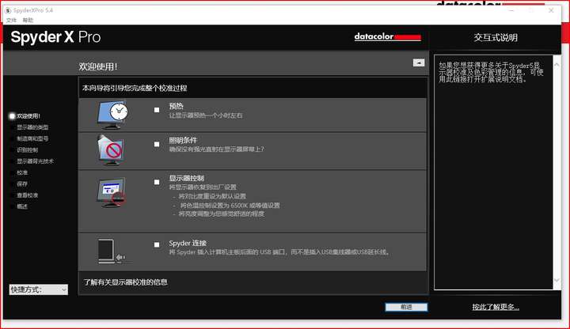Select the 保存 step in sidebar
Screen dimensions: 570x329
click(22, 183)
